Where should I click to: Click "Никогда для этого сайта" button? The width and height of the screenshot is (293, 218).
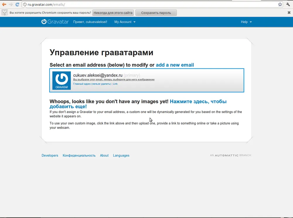[x=113, y=13]
